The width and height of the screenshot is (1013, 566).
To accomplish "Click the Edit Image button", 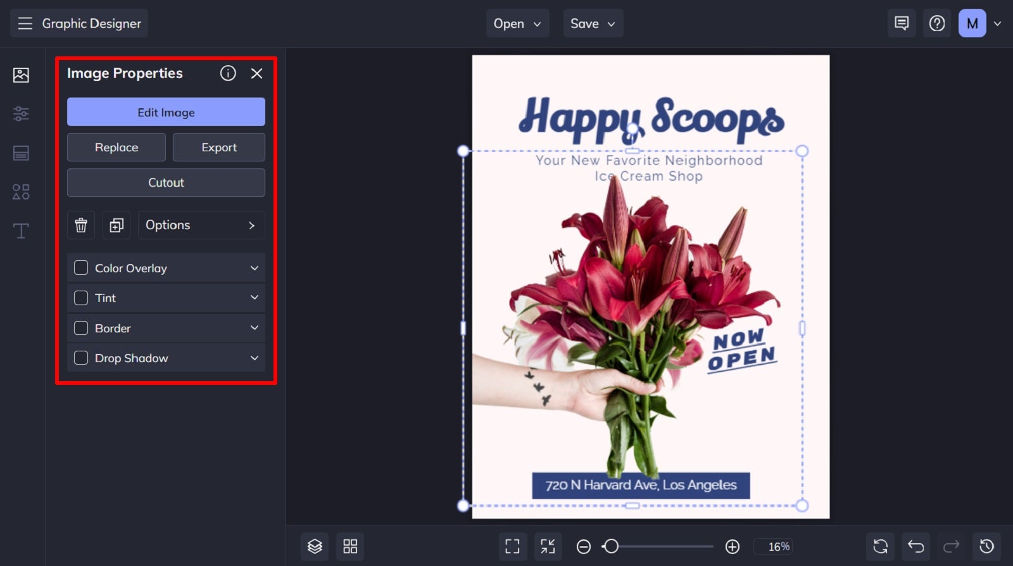I will tap(166, 112).
